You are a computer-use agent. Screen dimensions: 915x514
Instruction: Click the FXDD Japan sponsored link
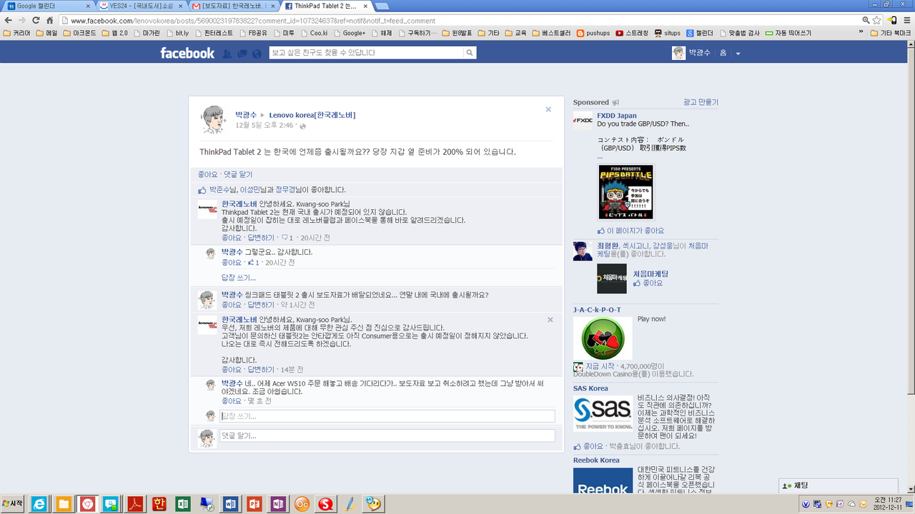click(x=617, y=116)
